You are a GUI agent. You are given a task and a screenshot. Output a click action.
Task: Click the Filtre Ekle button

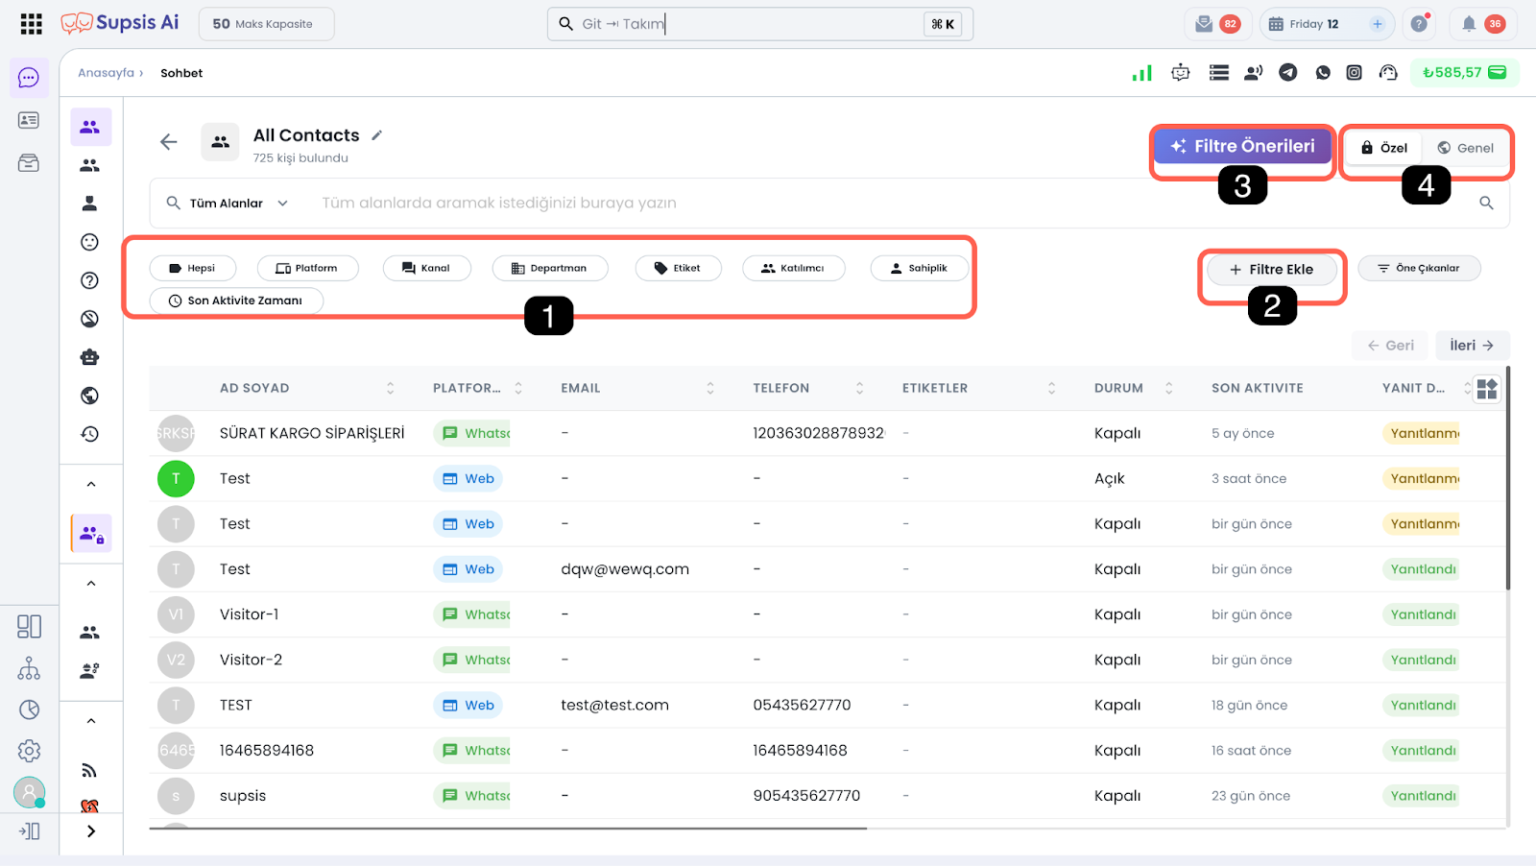click(1271, 270)
